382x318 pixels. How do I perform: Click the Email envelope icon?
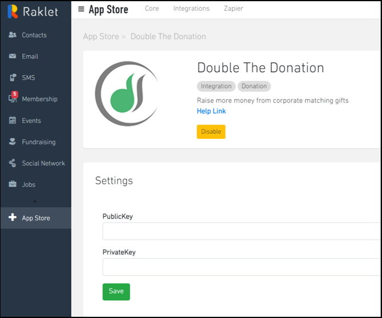[13, 56]
